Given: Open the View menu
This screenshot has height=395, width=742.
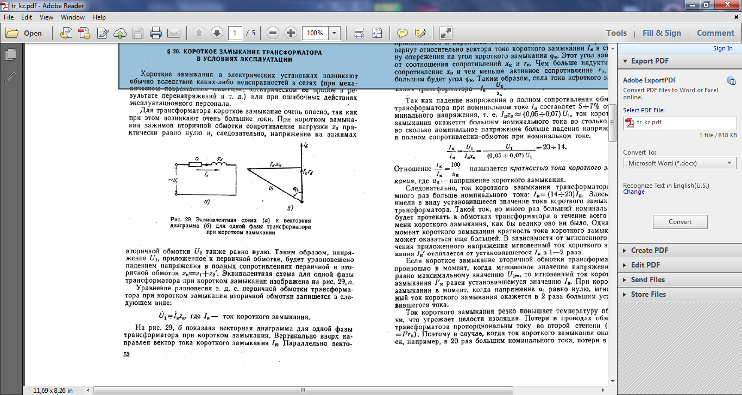Looking at the screenshot, I should click(x=46, y=17).
